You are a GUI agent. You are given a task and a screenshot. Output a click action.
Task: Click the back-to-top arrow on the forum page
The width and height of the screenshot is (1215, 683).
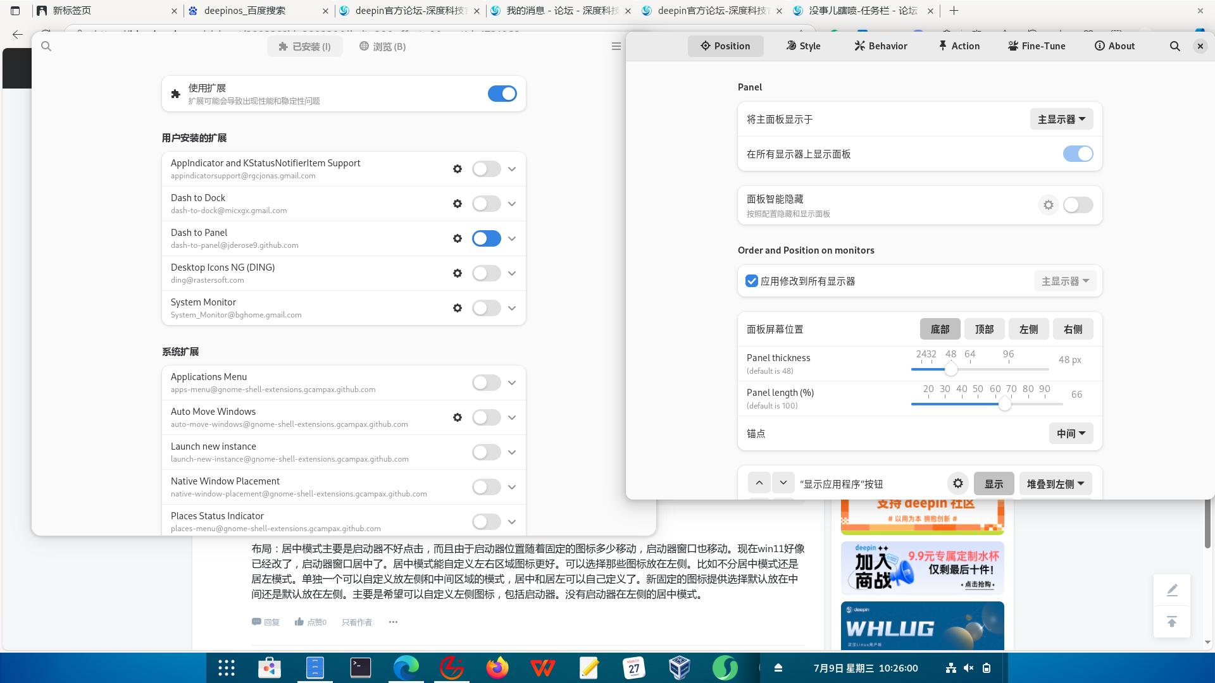click(1172, 622)
